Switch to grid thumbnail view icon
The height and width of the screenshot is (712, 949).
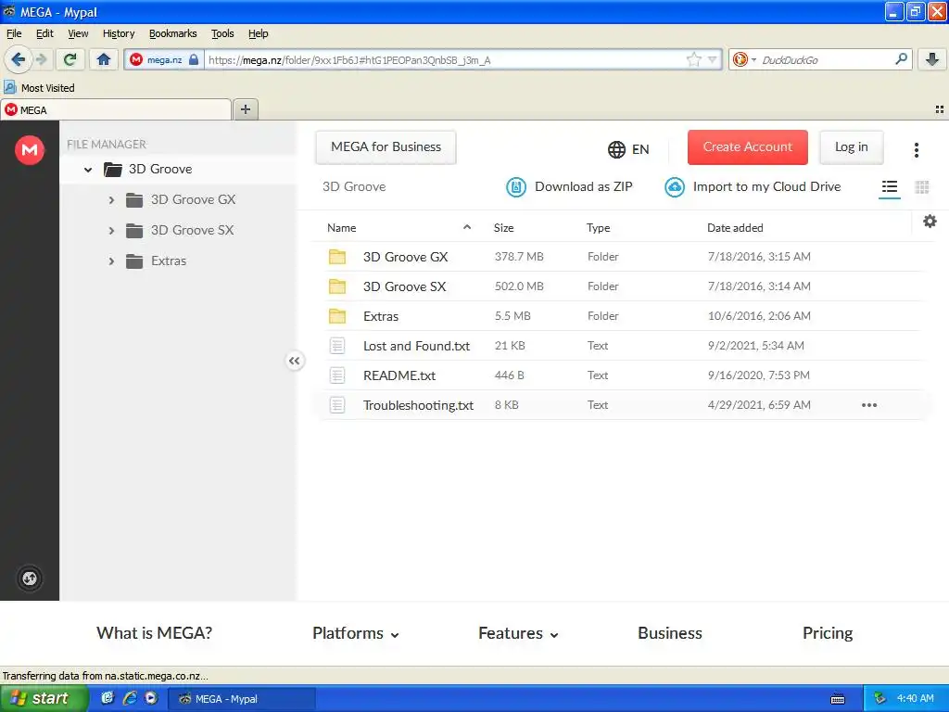pyautogui.click(x=922, y=187)
